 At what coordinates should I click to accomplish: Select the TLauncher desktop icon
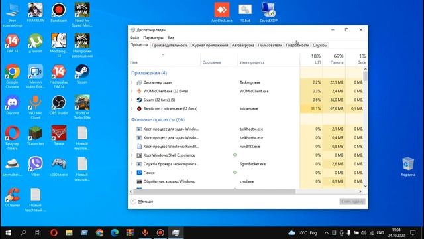[x=35, y=136]
